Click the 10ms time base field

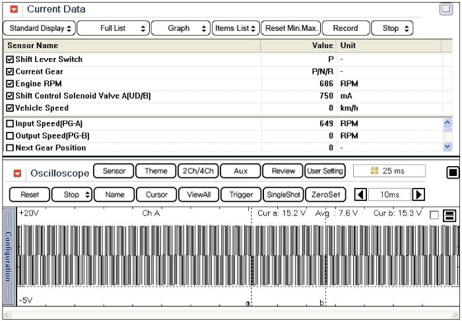[x=389, y=194]
